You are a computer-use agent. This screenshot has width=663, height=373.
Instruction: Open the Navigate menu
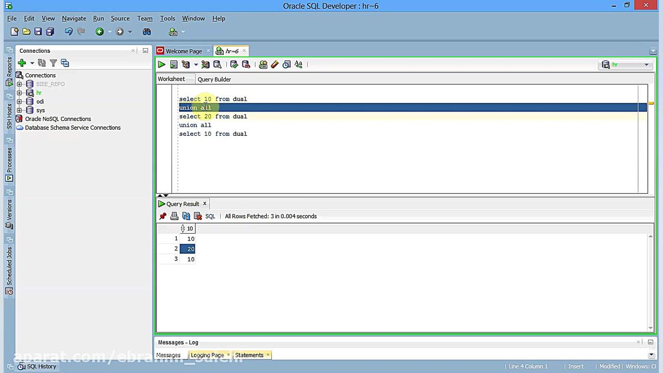coord(74,18)
